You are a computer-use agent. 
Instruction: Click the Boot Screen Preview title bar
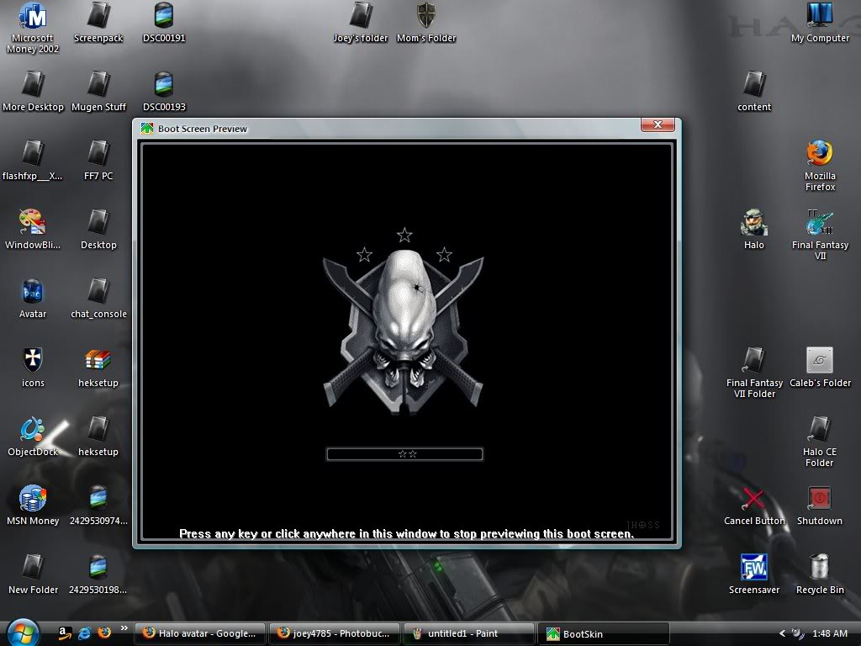[x=387, y=129]
